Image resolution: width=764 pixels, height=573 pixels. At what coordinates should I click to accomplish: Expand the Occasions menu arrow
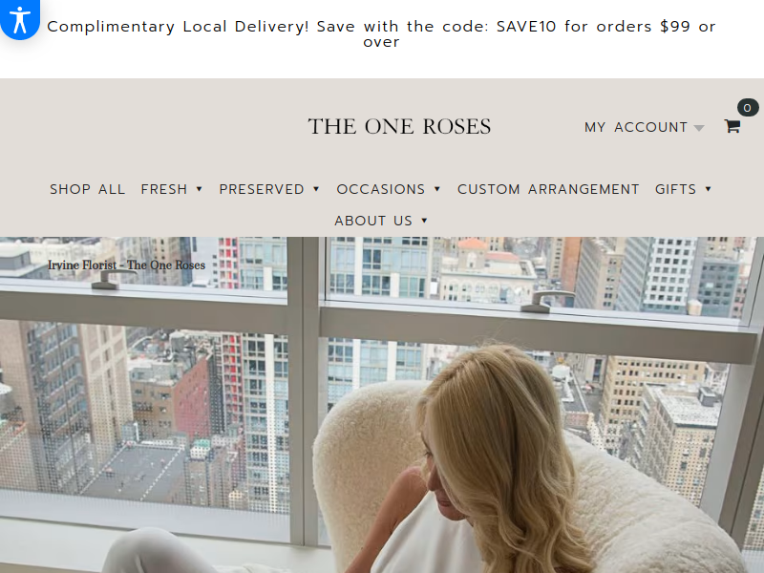437,189
